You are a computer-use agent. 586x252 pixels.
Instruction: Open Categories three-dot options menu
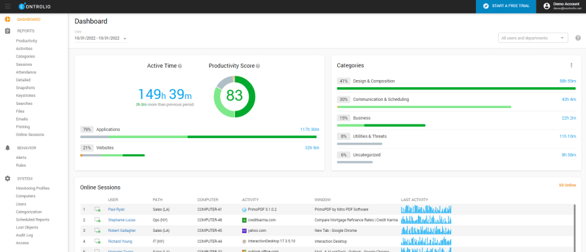(x=571, y=65)
